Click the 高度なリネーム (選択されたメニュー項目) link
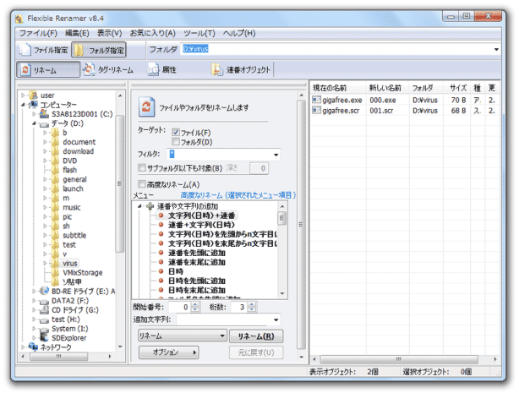This screenshot has height=393, width=519. 238,195
